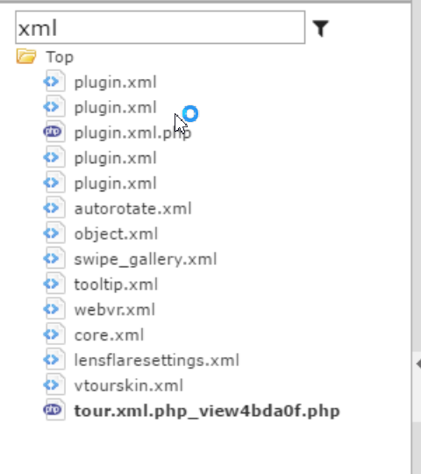Image resolution: width=421 pixels, height=474 pixels.
Task: Select autorotate.xml in the file list
Action: click(x=133, y=209)
